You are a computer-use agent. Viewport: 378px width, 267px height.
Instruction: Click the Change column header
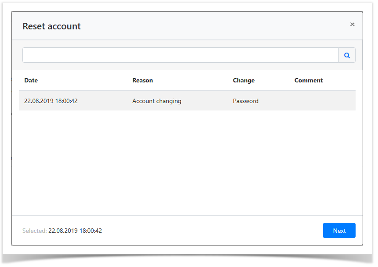point(244,80)
